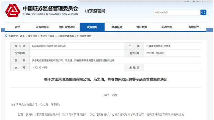Image resolution: width=214 pixels, height=120 pixels.
Task: Click the 行政监管措施;行政执法 category value
Action: point(158,46)
